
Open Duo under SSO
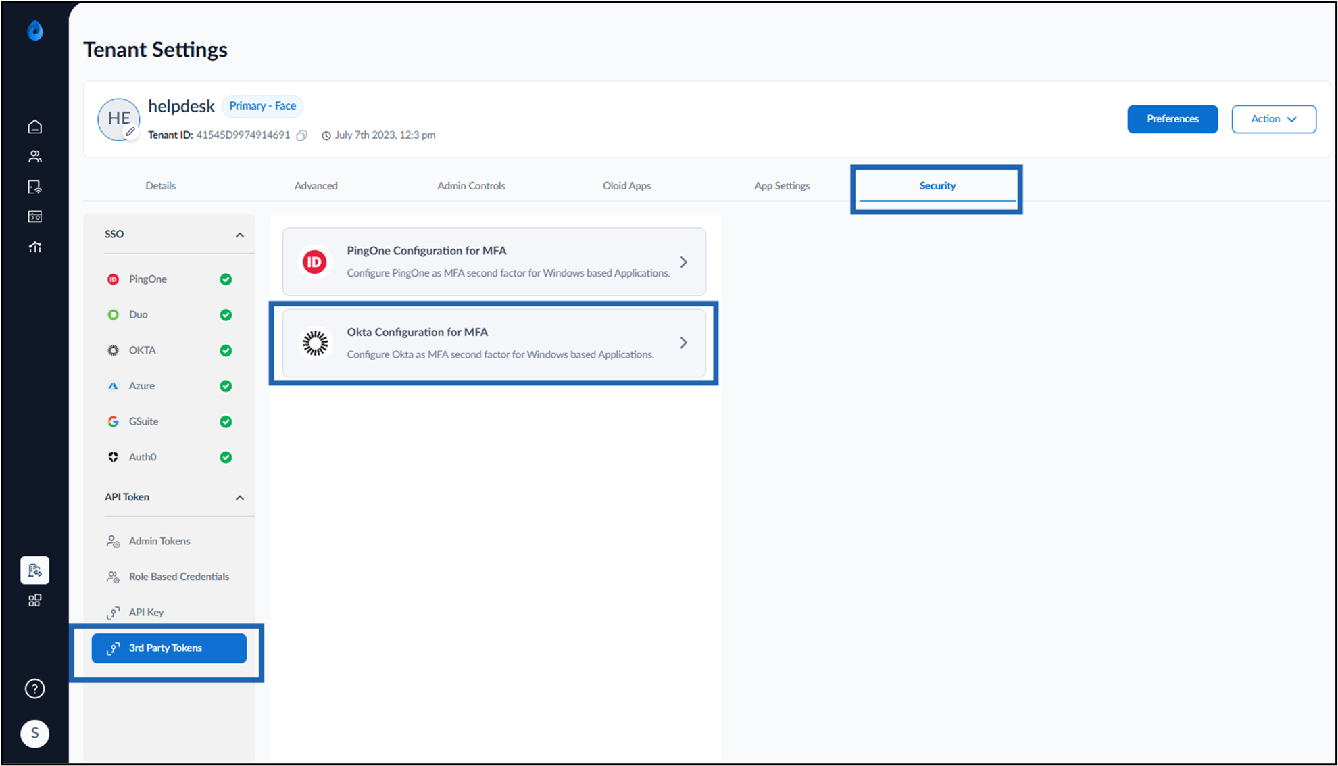click(169, 315)
